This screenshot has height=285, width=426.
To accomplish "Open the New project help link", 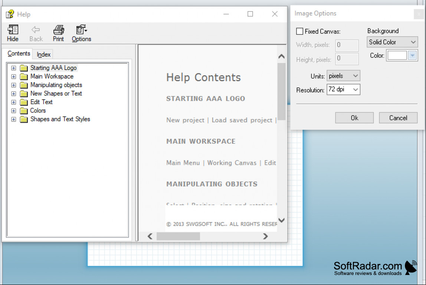I will point(185,120).
